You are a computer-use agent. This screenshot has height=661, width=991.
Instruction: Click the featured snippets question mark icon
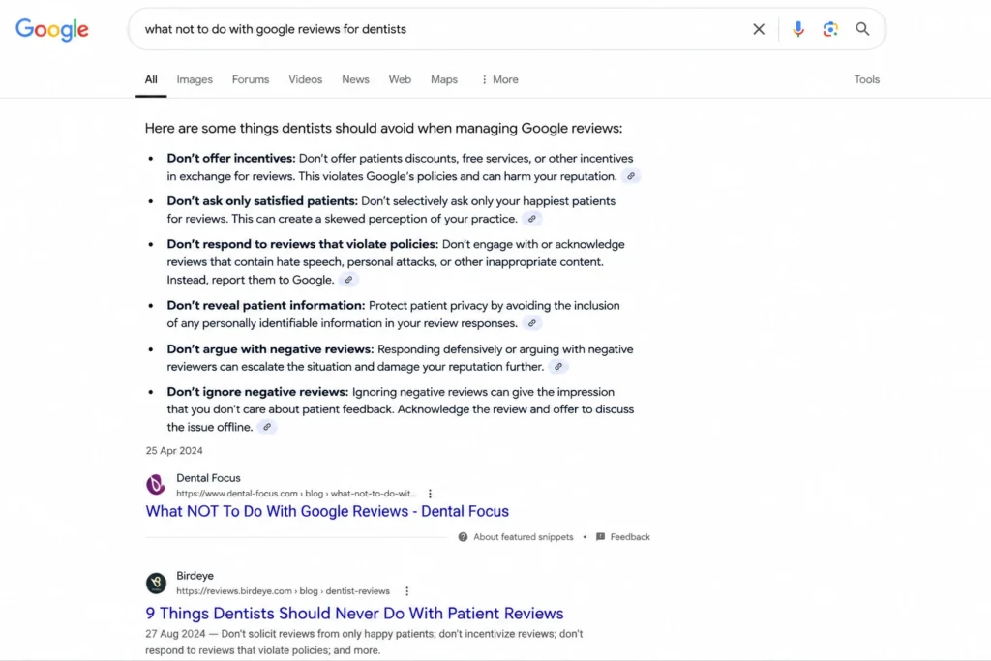(464, 537)
